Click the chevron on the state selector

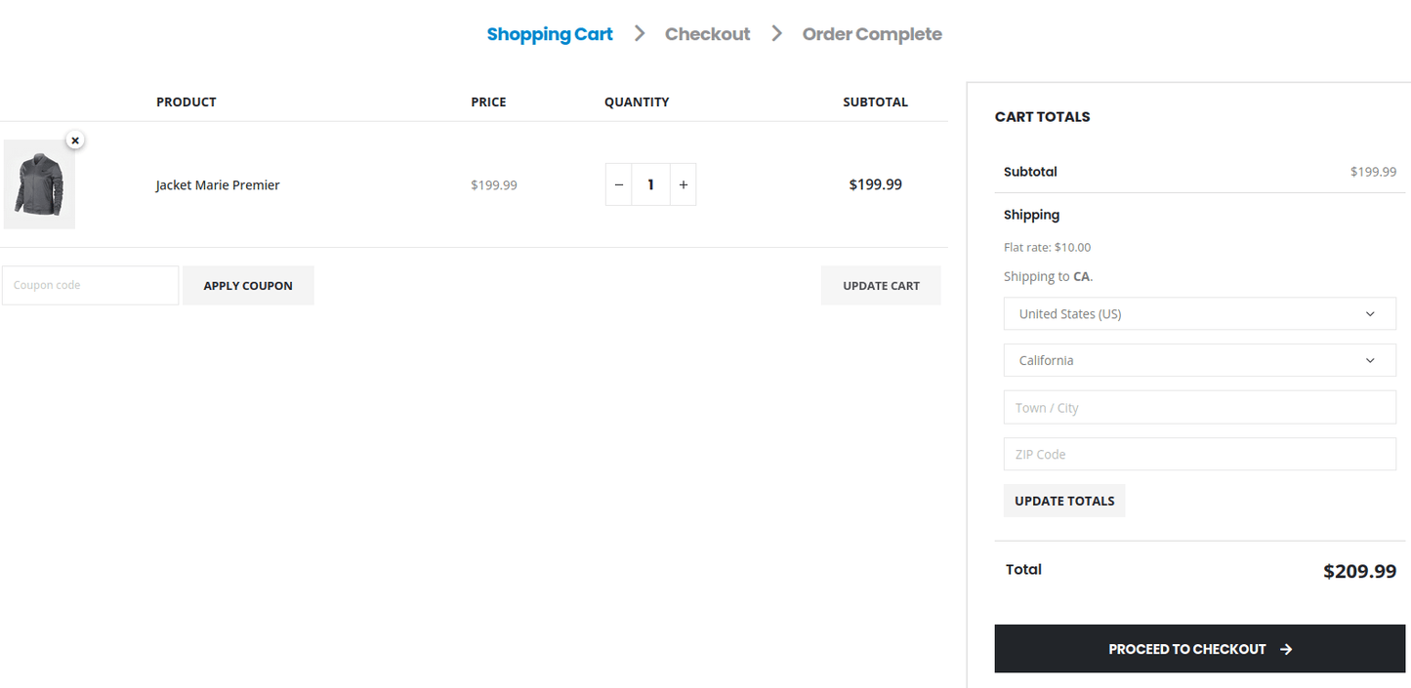[x=1373, y=360]
